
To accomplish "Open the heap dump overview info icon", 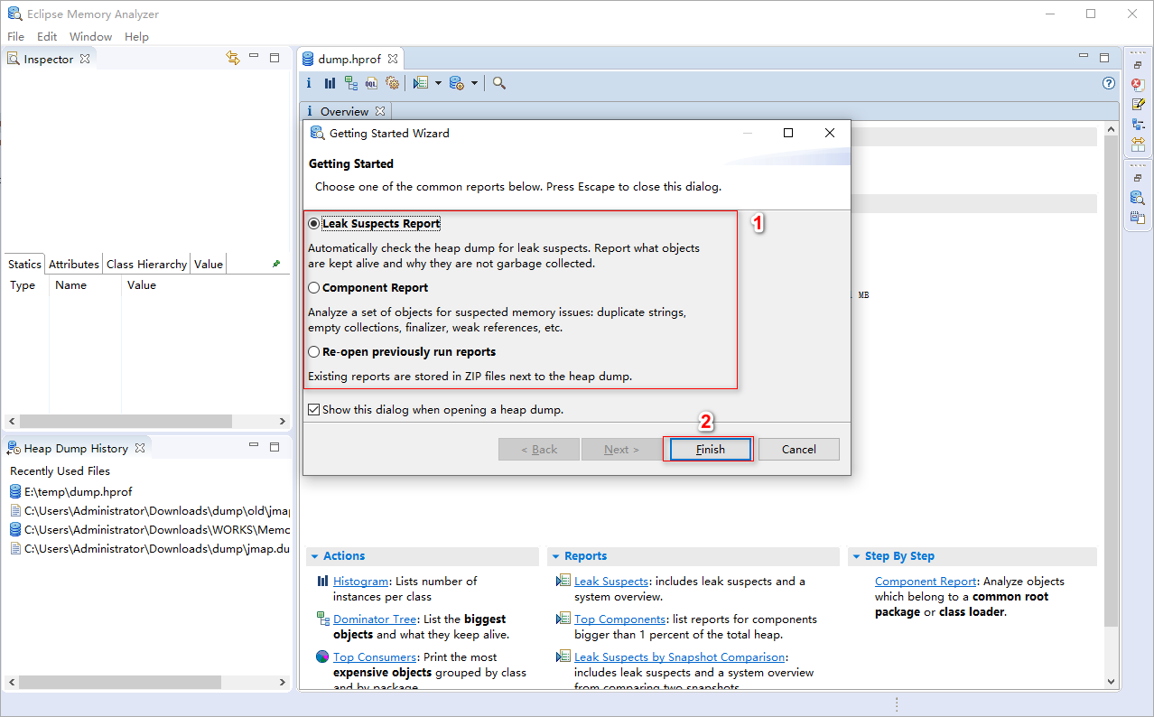I will [x=309, y=83].
